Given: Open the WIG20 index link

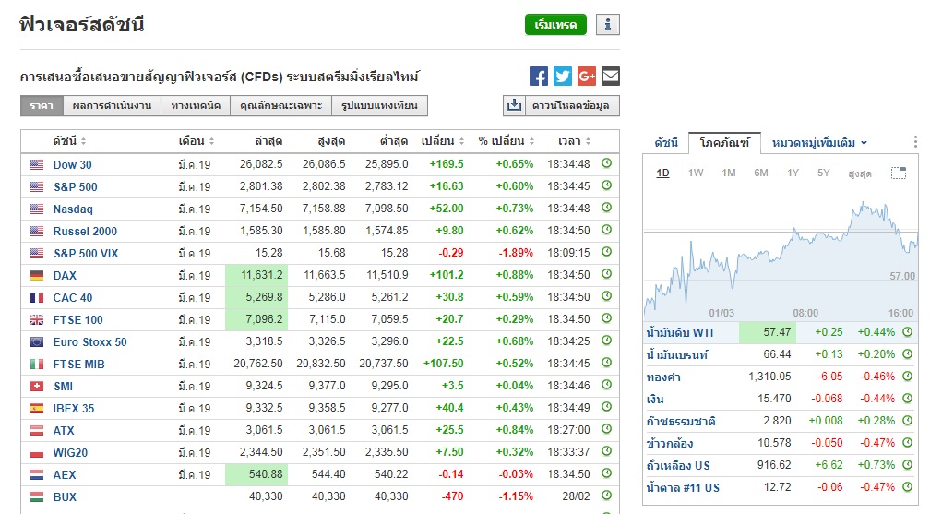Looking at the screenshot, I should (70, 453).
